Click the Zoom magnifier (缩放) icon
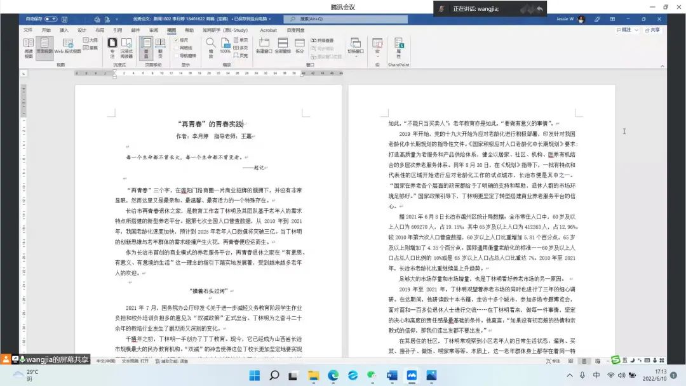Screen dimensions: 686x386 pos(210,46)
